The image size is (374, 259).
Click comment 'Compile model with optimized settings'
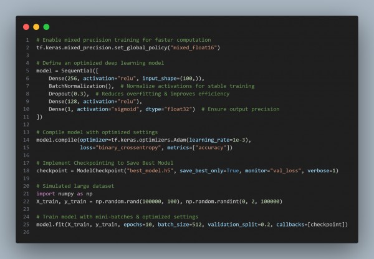click(x=97, y=132)
